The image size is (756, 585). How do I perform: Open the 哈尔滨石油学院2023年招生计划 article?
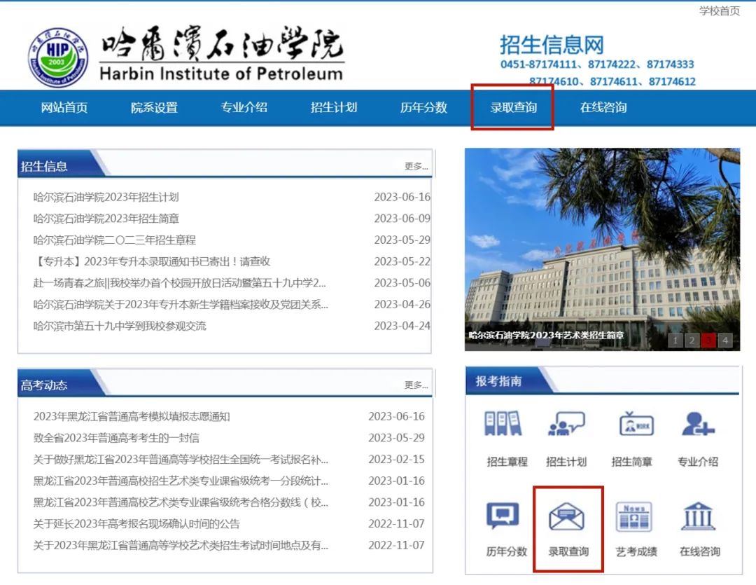coord(106,197)
